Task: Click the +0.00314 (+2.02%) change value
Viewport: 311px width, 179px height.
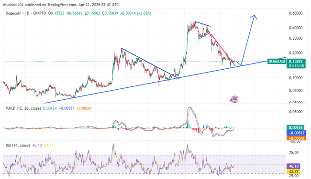Action: click(x=136, y=13)
